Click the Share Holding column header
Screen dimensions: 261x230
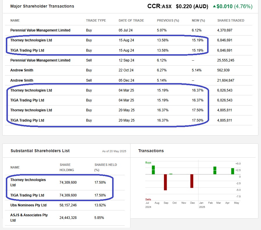point(67,167)
